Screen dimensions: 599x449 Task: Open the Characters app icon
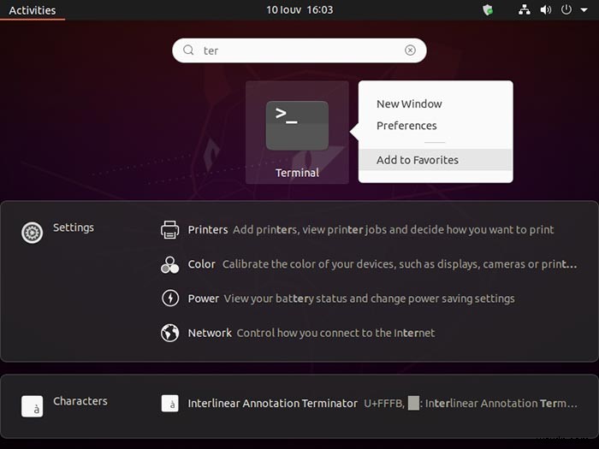33,406
